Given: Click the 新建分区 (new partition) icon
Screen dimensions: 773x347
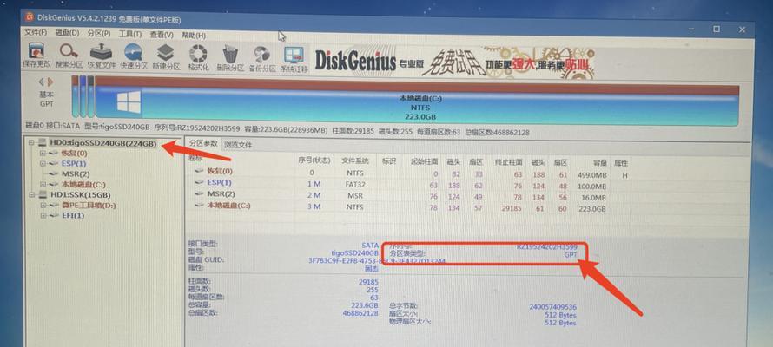Looking at the screenshot, I should (x=166, y=52).
